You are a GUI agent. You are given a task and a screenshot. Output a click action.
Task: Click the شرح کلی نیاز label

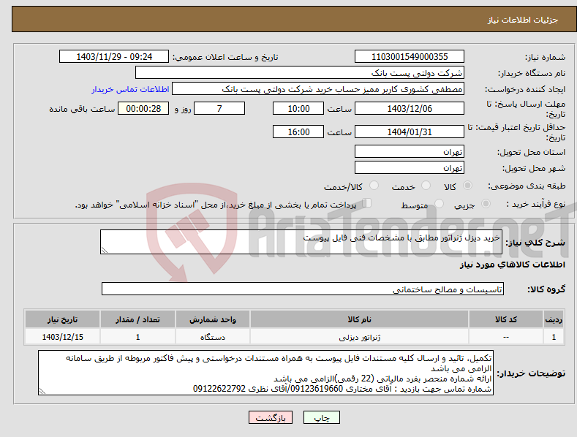(535, 243)
